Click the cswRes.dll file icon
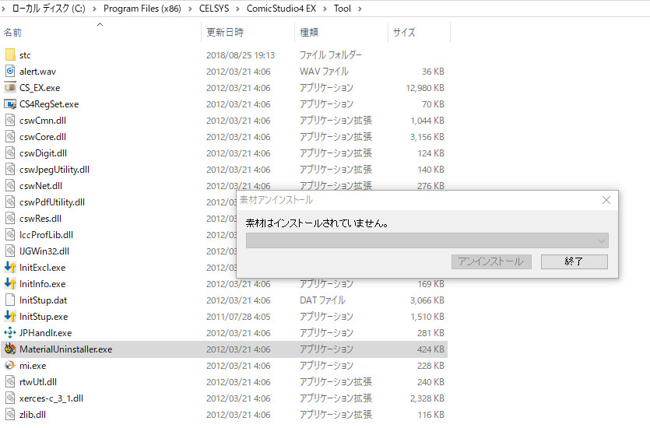This screenshot has height=428, width=650. 10,219
